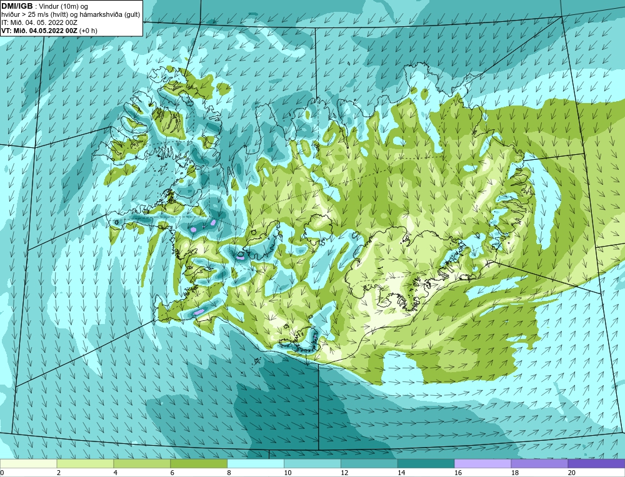Click the dark teal 14–16 m/s legend swatch
The width and height of the screenshot is (625, 477).
(426, 463)
